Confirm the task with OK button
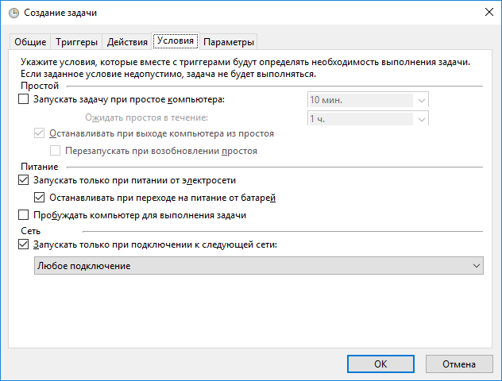 (380, 364)
